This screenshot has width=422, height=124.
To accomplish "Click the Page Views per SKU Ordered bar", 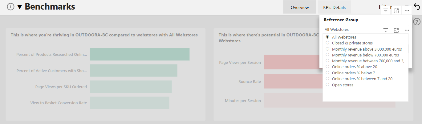I will point(131,87).
